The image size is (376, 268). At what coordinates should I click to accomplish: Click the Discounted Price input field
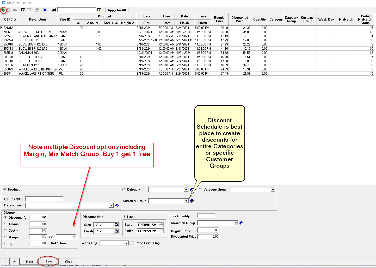click(208, 237)
